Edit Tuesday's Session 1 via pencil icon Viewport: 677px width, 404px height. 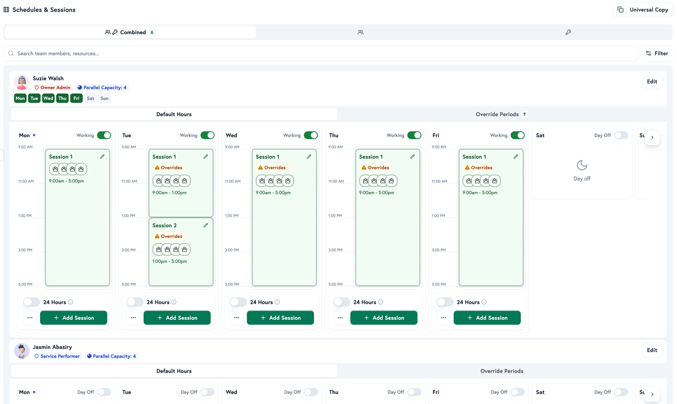pyautogui.click(x=206, y=157)
